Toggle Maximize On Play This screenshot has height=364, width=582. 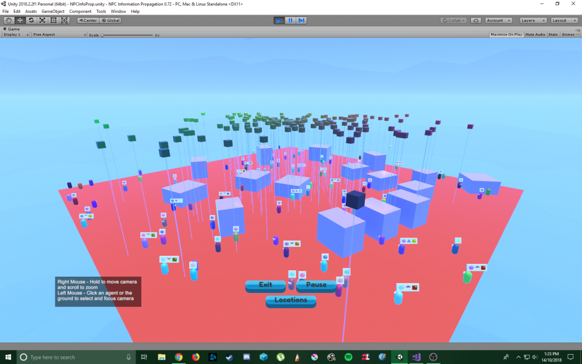click(x=506, y=34)
